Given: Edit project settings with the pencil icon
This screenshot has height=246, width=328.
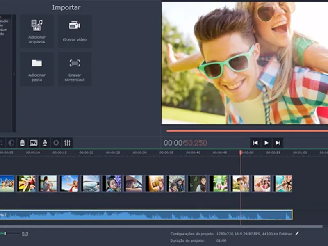Looking at the screenshot, I should (297, 233).
